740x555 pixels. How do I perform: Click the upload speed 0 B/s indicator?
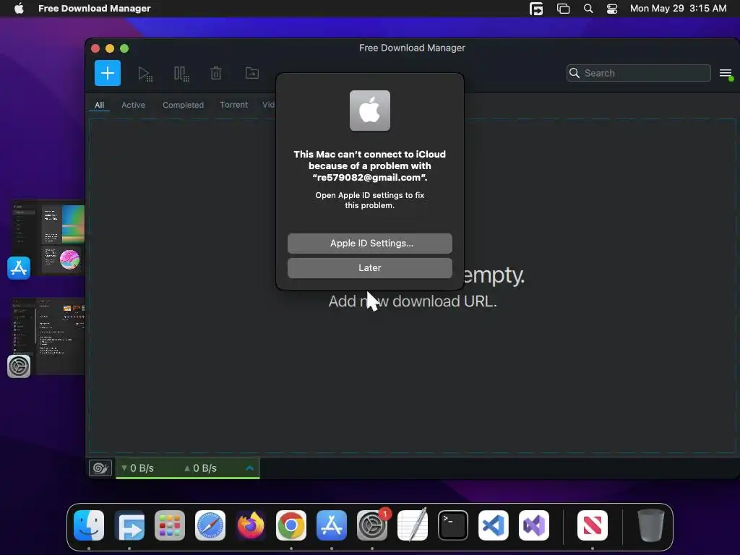coord(200,468)
